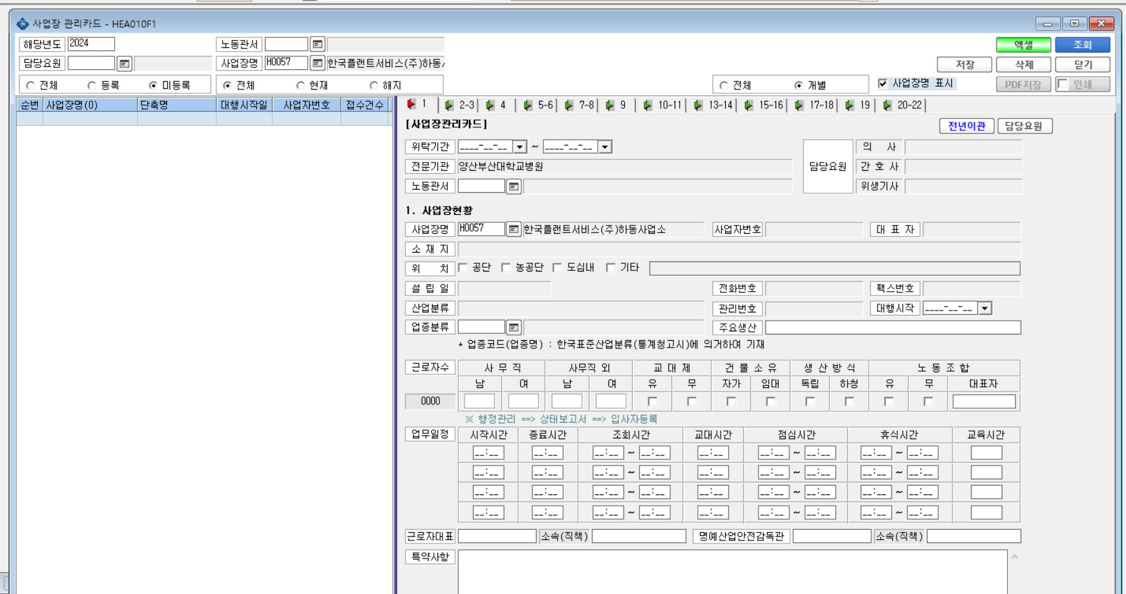The width and height of the screenshot is (1126, 594).
Task: Click lookup icon next to top 사업장명 H0057
Action: (318, 63)
